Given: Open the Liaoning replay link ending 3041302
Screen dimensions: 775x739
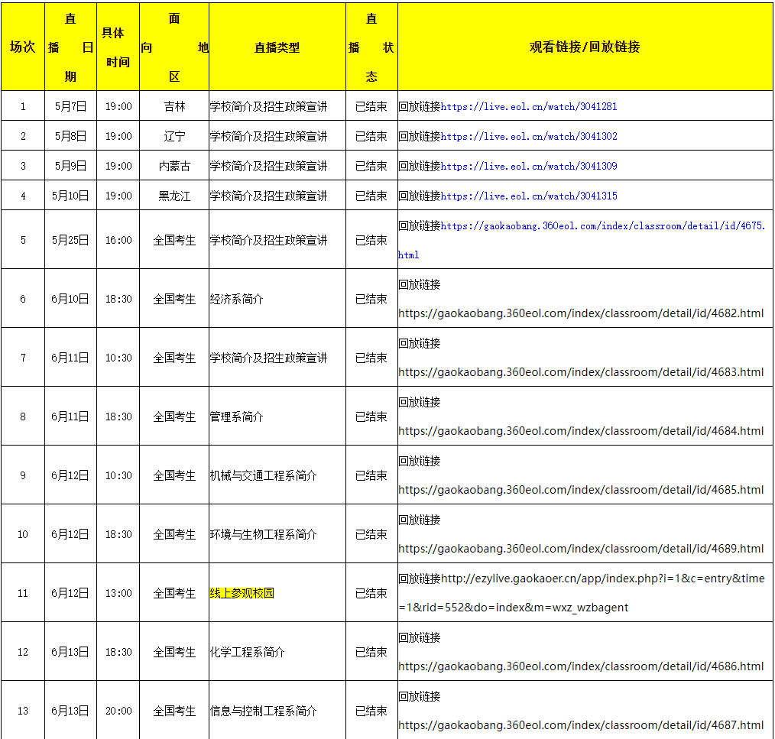Looking at the screenshot, I should pos(529,137).
